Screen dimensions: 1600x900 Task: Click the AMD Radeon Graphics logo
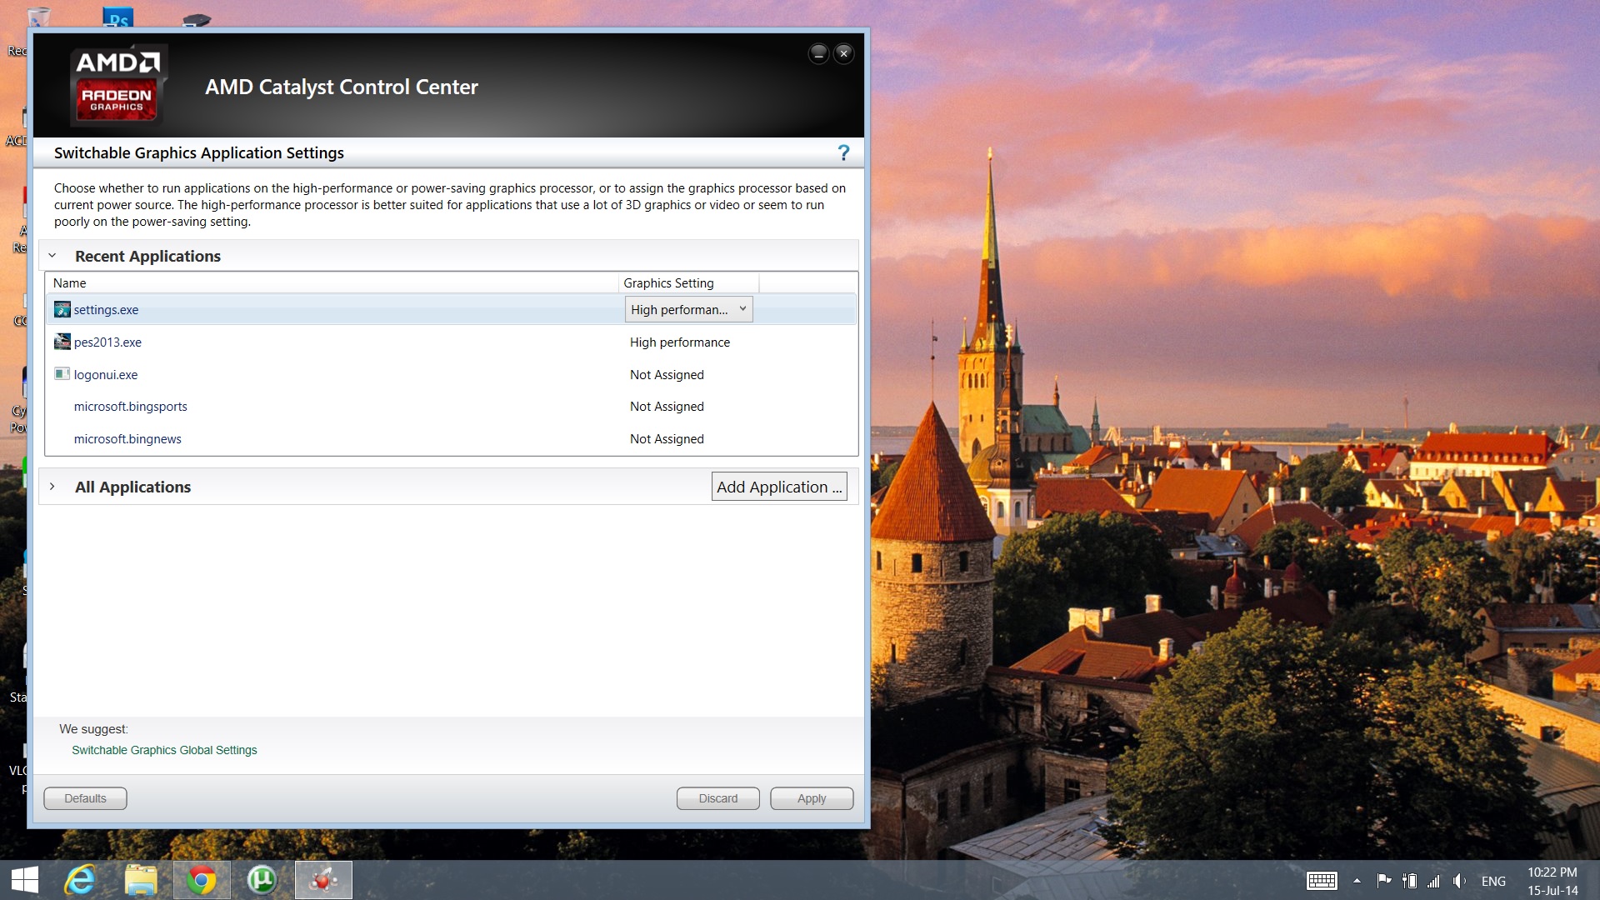117,85
